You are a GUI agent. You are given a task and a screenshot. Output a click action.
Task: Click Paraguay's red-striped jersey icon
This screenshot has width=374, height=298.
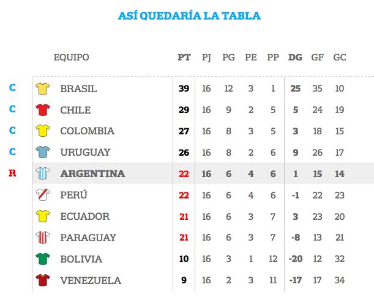coord(43,238)
